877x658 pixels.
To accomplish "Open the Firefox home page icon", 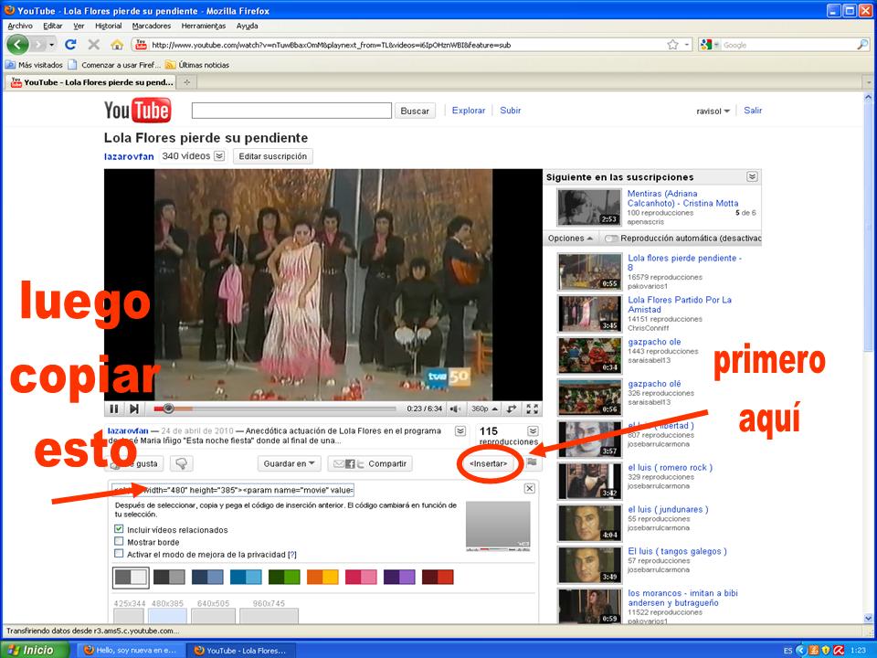I will (117, 45).
